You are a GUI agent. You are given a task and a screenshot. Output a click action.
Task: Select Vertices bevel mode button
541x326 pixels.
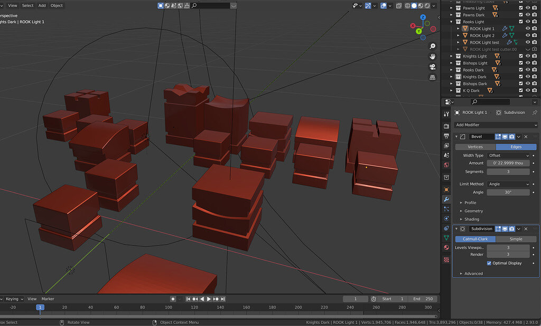(x=475, y=147)
